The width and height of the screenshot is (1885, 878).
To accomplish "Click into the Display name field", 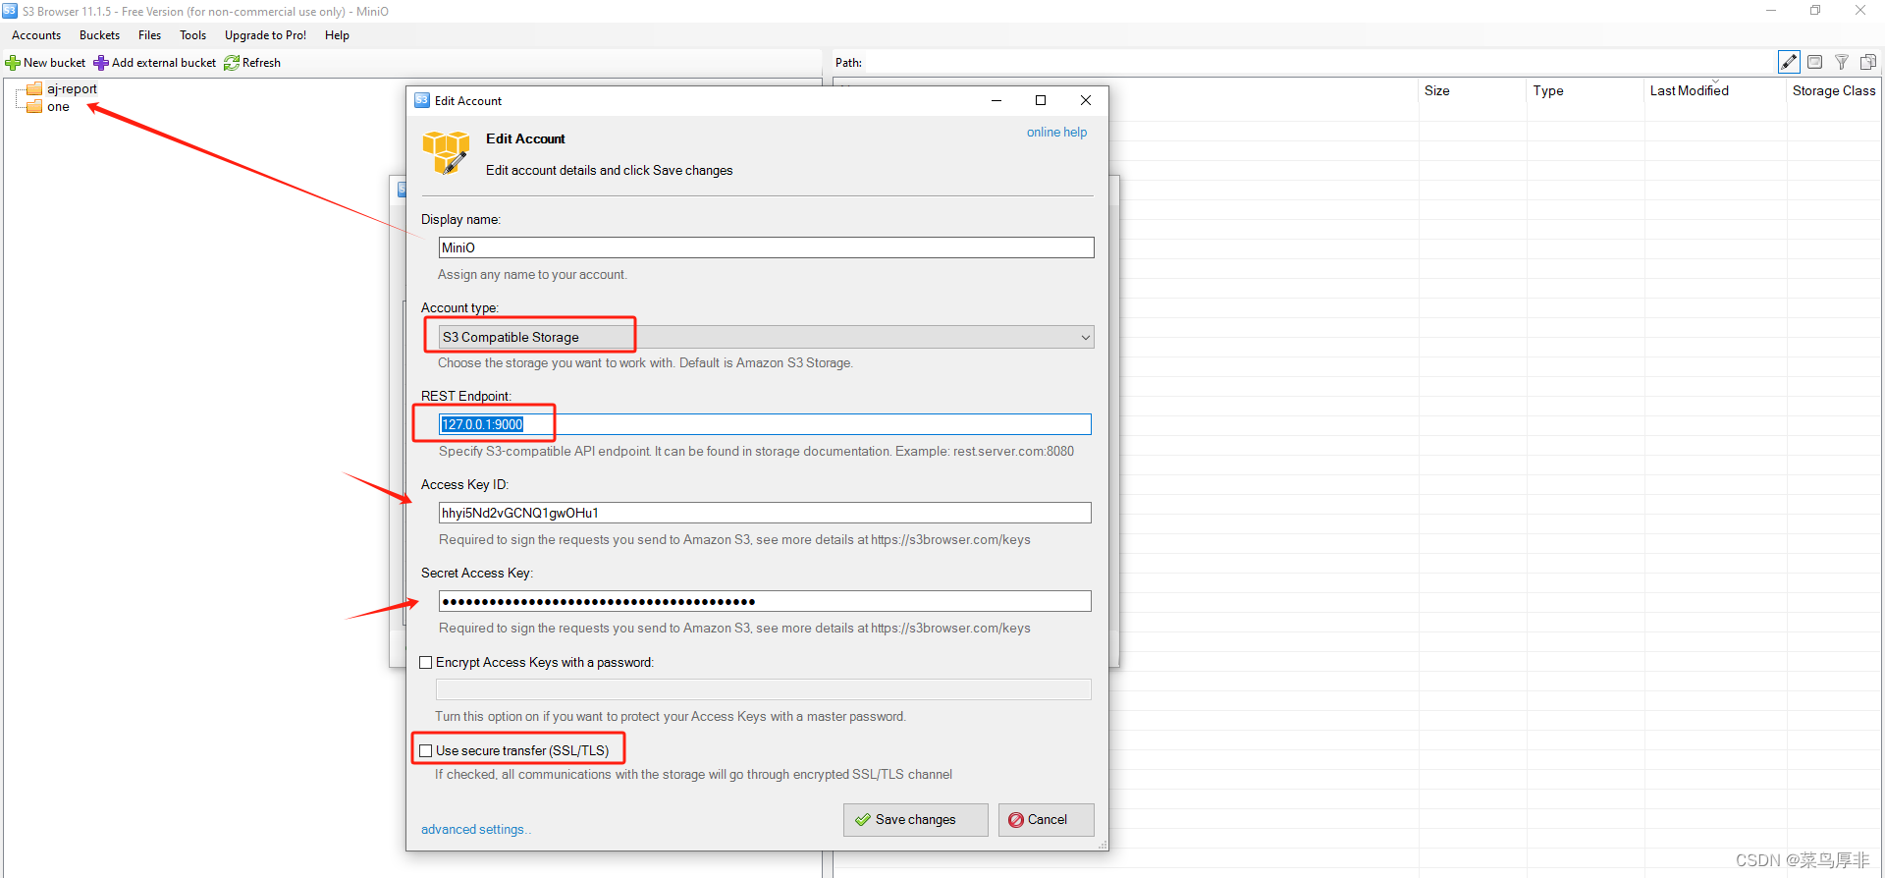I will tap(766, 247).
